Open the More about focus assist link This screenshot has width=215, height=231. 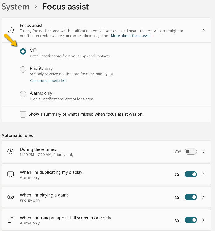[131, 36]
